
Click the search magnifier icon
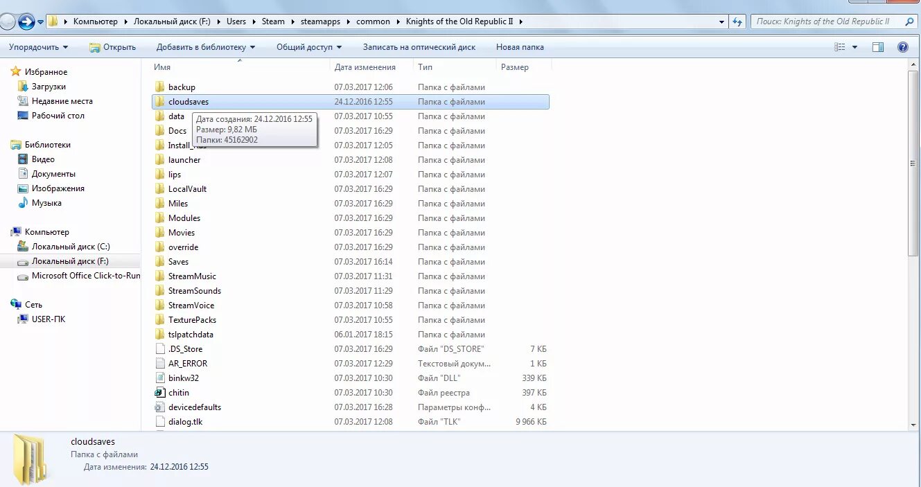(910, 21)
